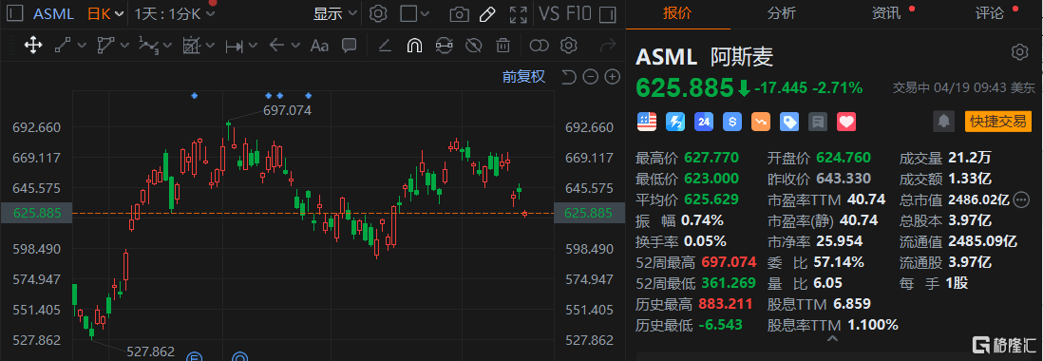This screenshot has width=1043, height=361.
Task: Enter fullscreen chart mode
Action: pos(518,13)
